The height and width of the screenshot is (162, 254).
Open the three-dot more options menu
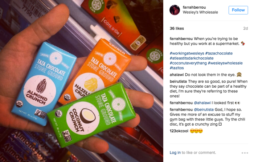(245, 153)
